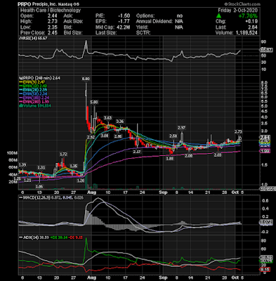Click the teal Volume legend entry

[x=35, y=106]
